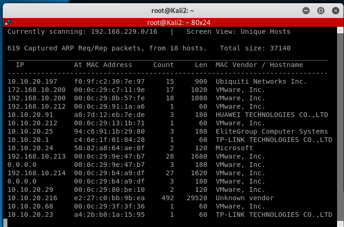Select MAC address 00:0c:29:80:be:10
Screen dimensions: 344x227
pyautogui.click(x=109, y=190)
